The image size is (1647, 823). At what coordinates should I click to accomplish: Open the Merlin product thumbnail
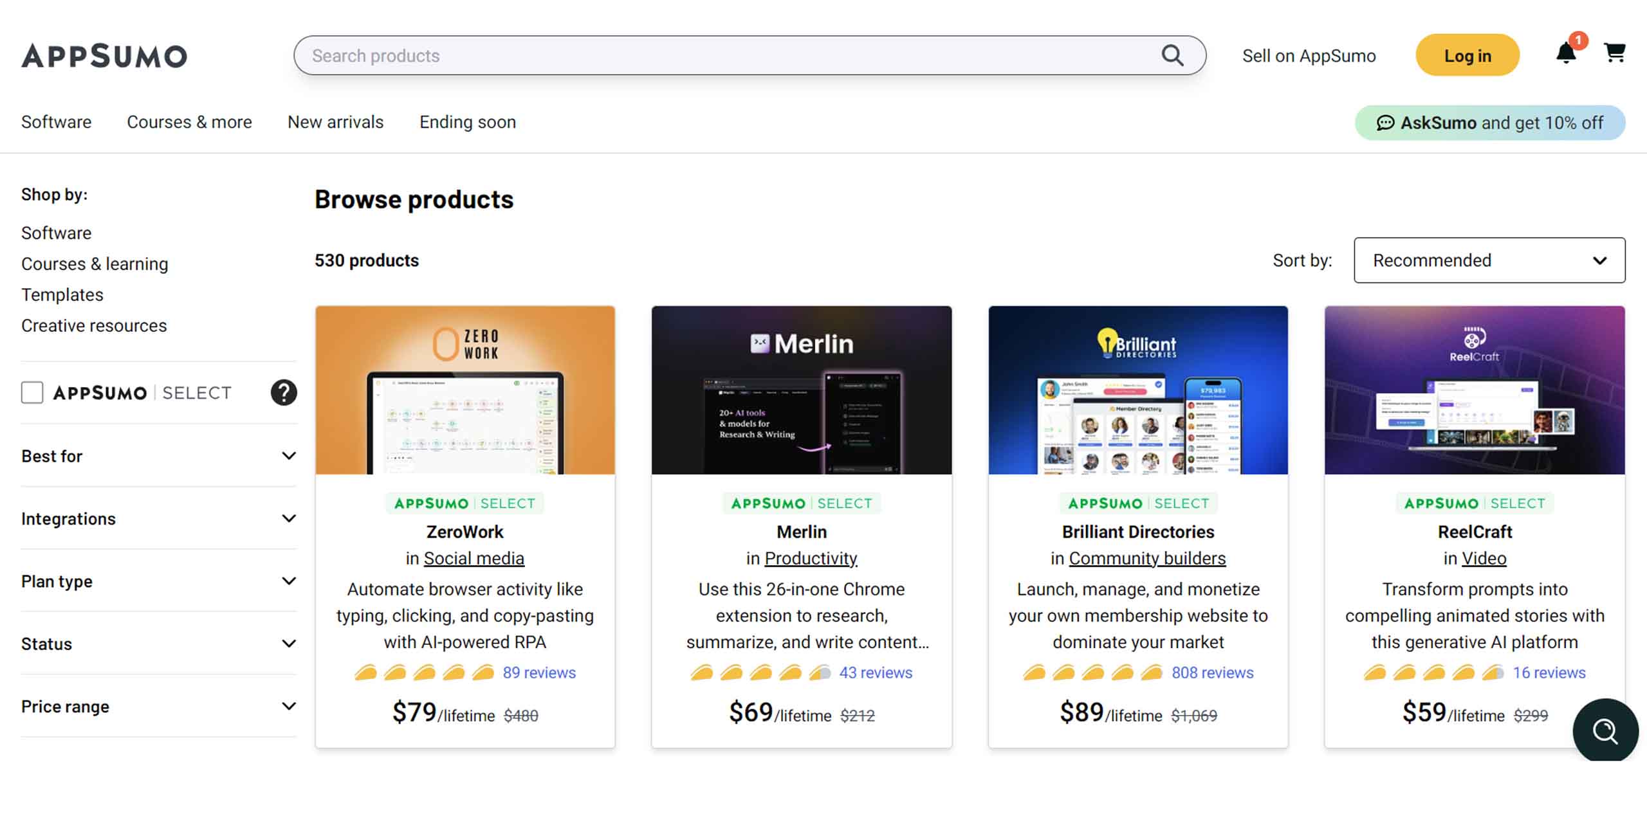point(801,390)
